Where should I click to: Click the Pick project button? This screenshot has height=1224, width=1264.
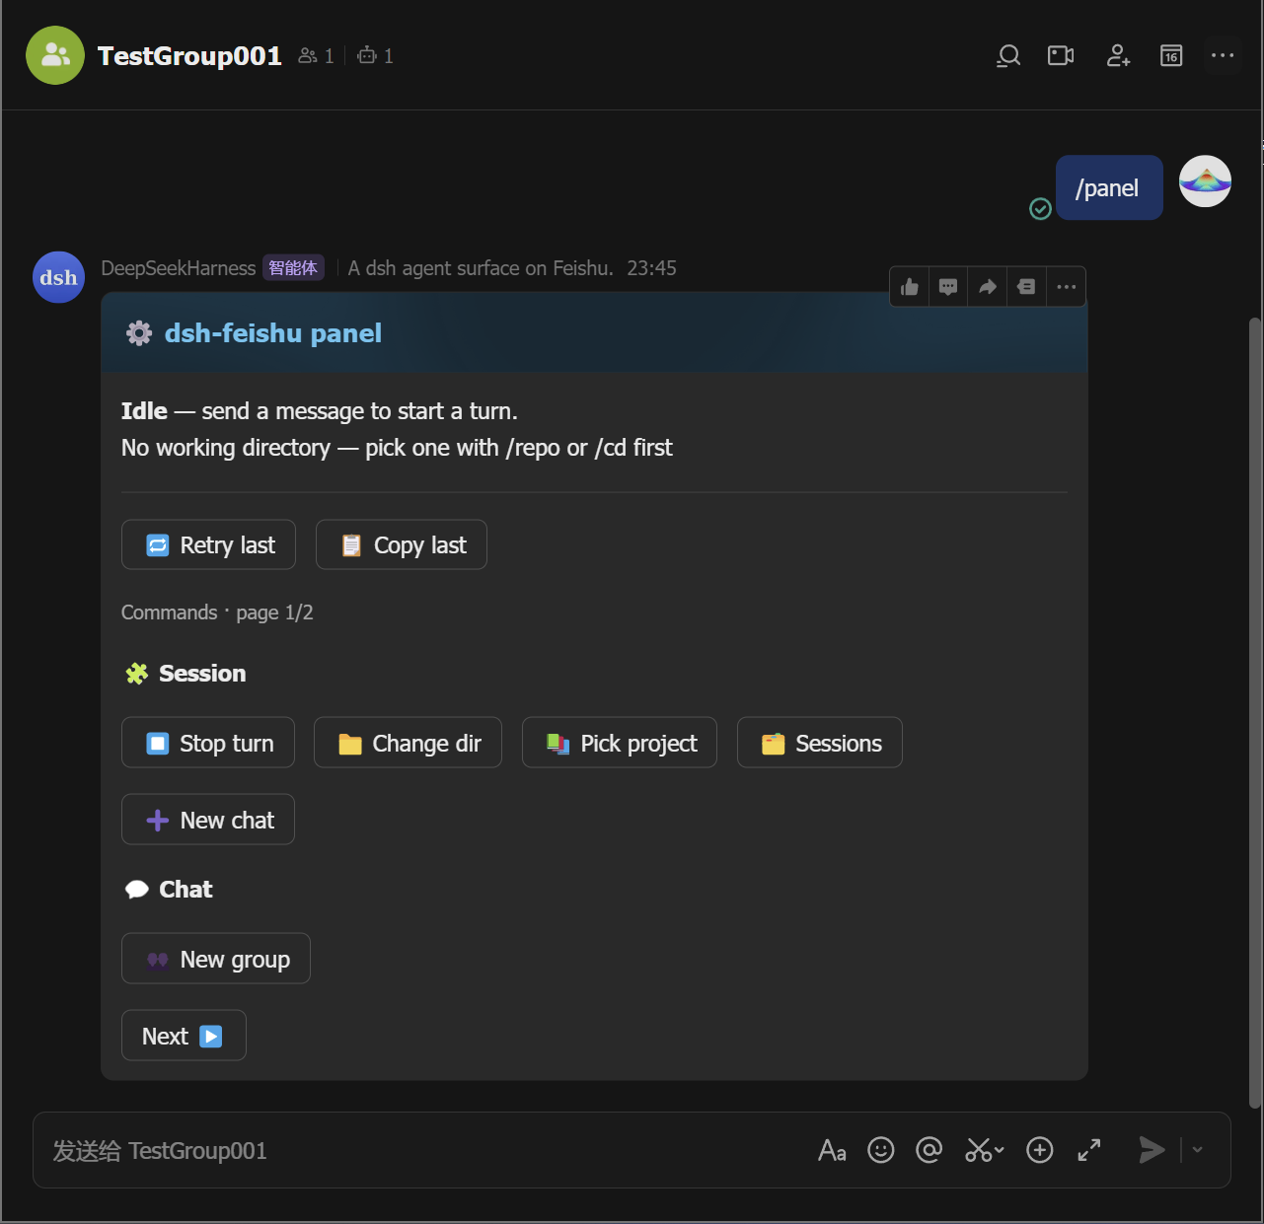tap(620, 743)
